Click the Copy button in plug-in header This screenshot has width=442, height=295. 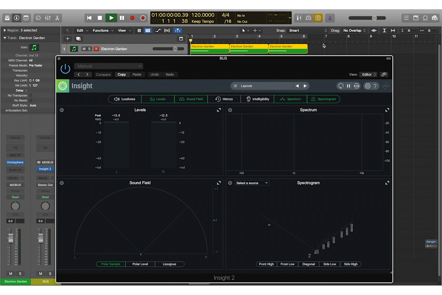point(122,74)
